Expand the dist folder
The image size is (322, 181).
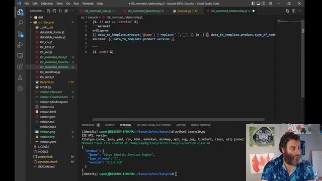41,18
